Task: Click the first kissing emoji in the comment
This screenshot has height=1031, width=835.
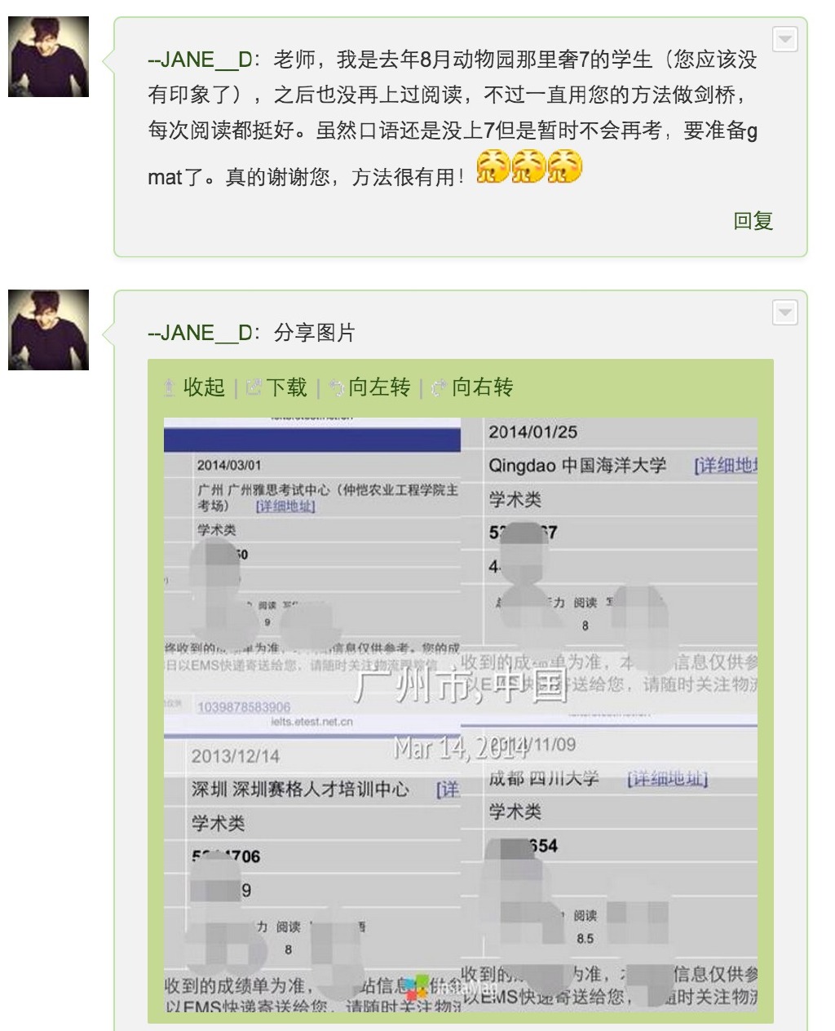Action: pyautogui.click(x=493, y=166)
